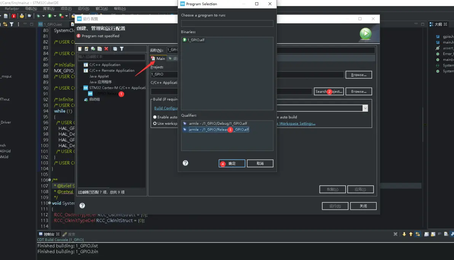454x260 pixels.
Task: Click the Run with coverage toolbar icon
Action: point(61,16)
